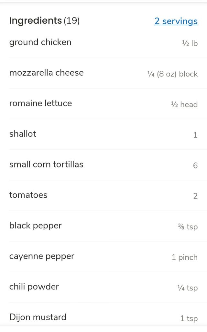
Task: Click the tortillas quantity 6
Action: tap(195, 166)
